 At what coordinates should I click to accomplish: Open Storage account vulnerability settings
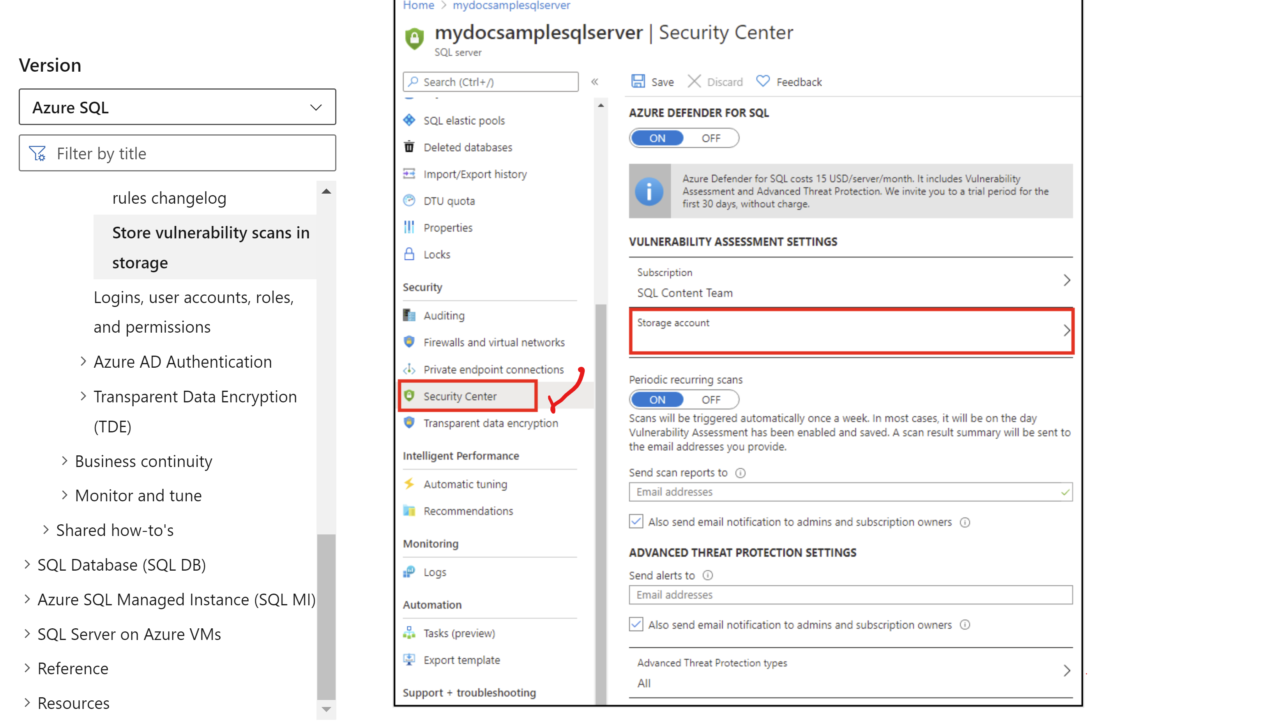(850, 330)
